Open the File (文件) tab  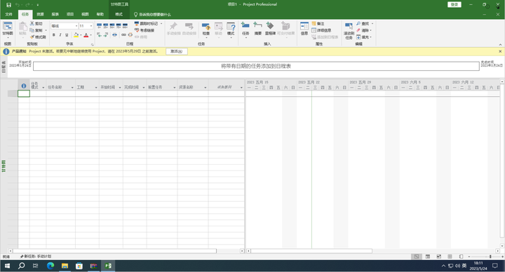click(x=8, y=14)
